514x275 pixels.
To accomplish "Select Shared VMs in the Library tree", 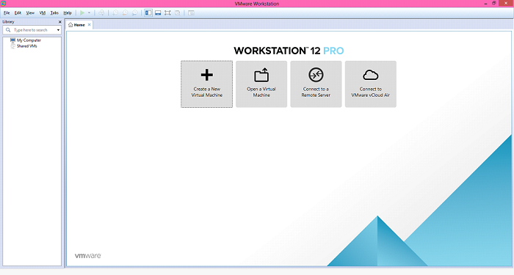I will [26, 46].
